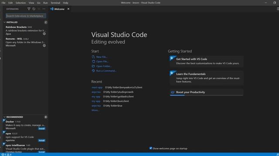Open manage gear for Remote - WSL extension
Viewport: 279px width, 156px height.
44,45
